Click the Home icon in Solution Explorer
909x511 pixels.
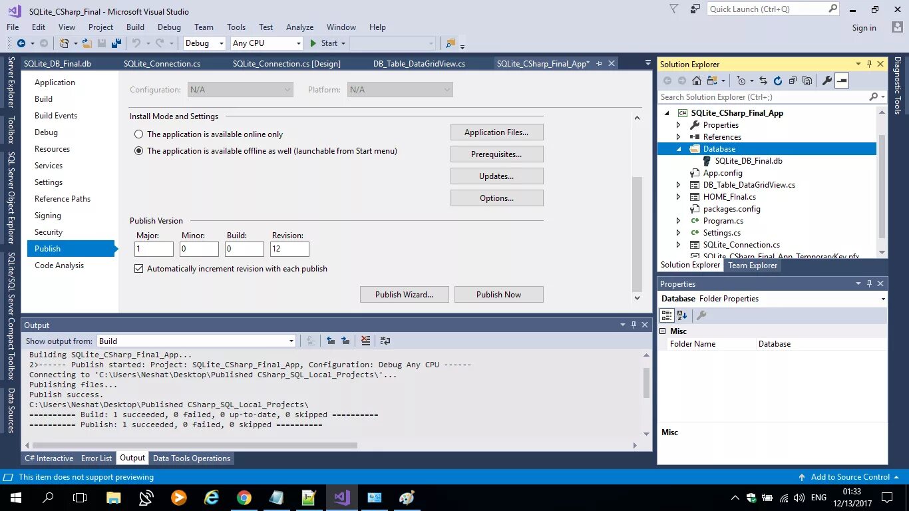coord(696,81)
